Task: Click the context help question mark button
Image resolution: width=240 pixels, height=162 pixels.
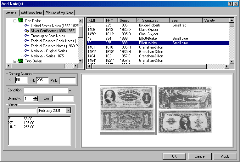Action: pyautogui.click(x=230, y=4)
